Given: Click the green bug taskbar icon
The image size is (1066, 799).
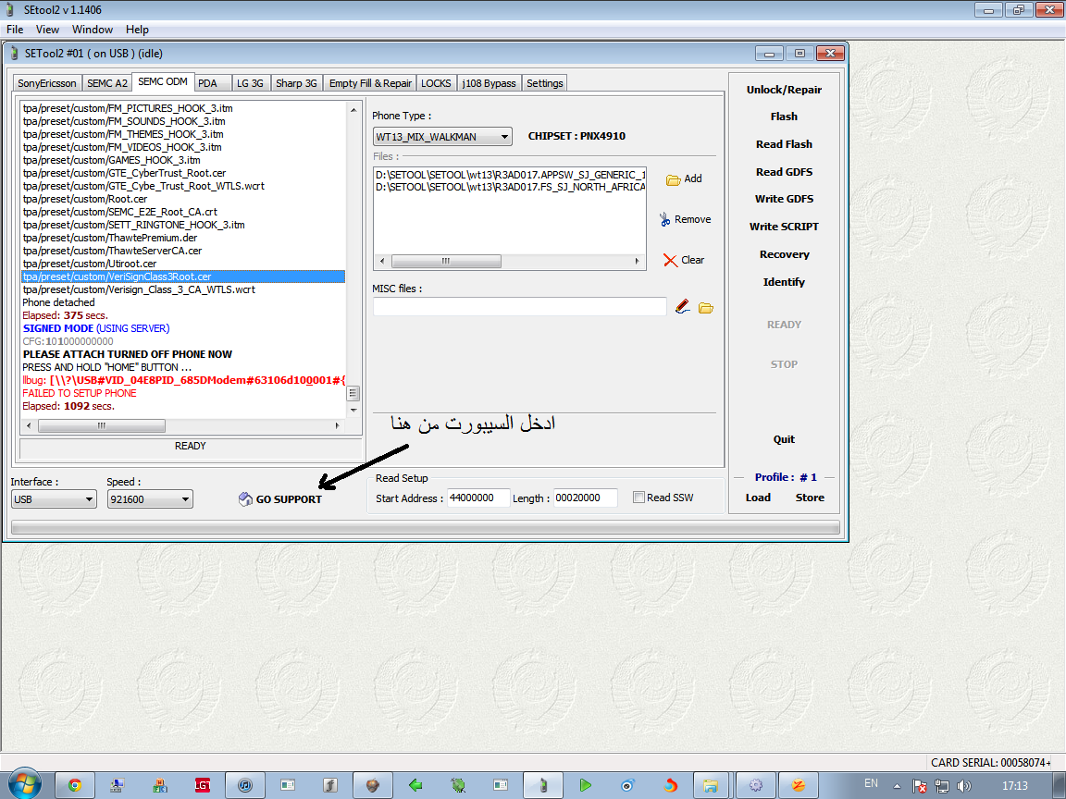Looking at the screenshot, I should [458, 785].
